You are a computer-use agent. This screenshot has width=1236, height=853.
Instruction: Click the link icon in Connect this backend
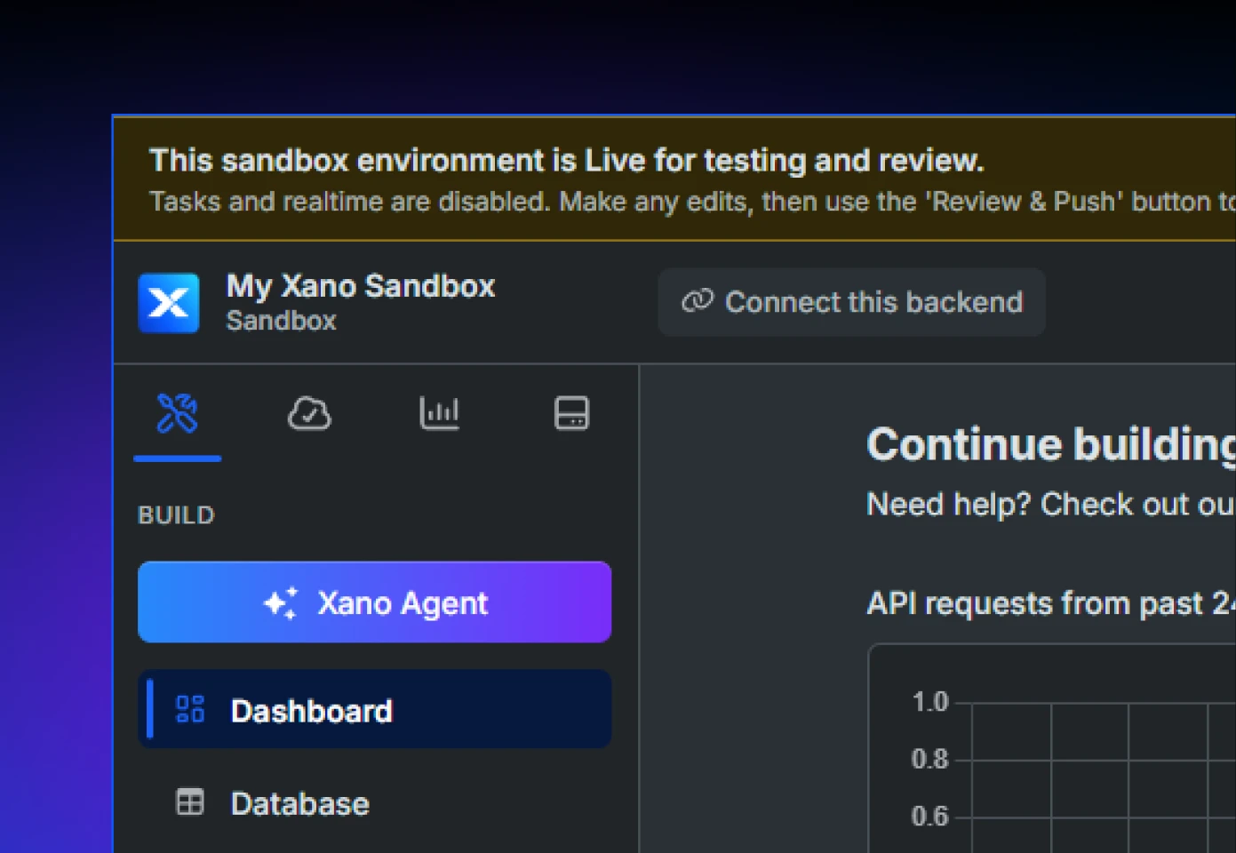(x=698, y=301)
